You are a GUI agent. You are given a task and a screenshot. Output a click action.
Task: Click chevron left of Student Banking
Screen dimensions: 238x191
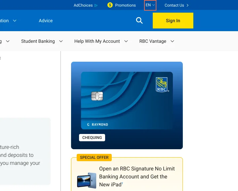[8, 41]
